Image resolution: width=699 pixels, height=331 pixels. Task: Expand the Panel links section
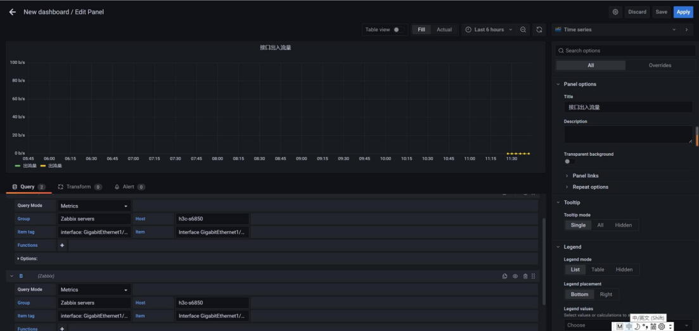point(585,175)
